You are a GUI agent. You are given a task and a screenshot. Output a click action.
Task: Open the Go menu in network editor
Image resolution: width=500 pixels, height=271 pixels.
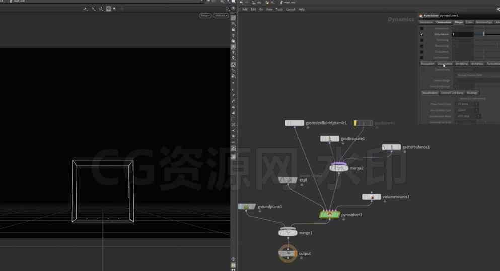click(x=261, y=10)
